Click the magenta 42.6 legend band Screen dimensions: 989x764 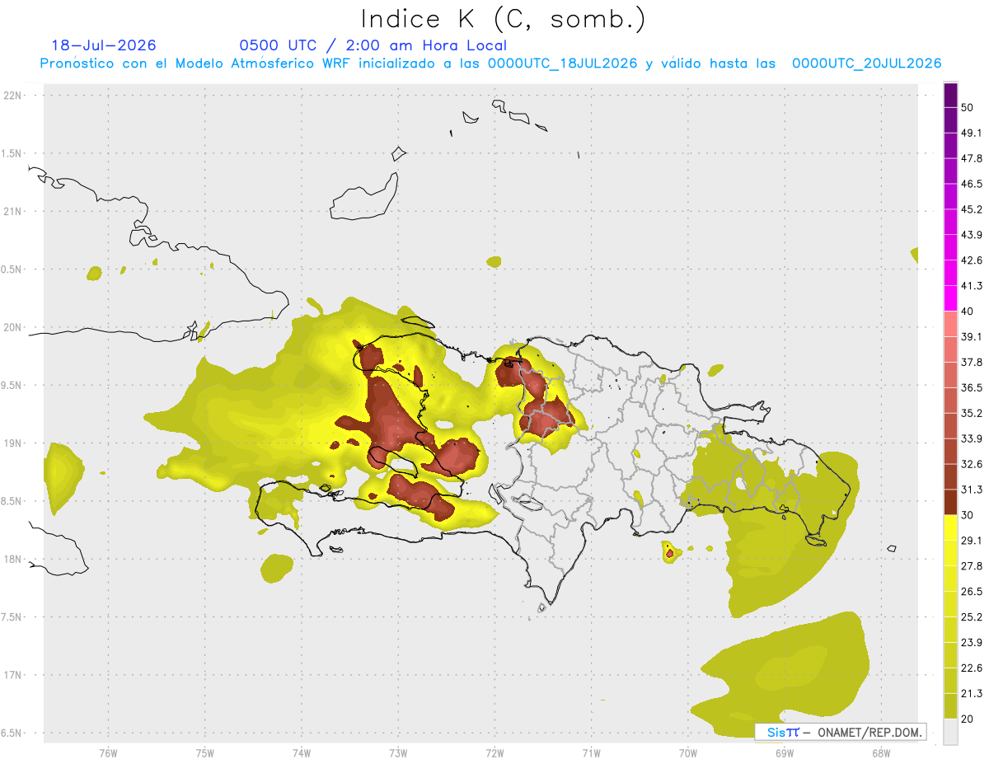pos(950,273)
